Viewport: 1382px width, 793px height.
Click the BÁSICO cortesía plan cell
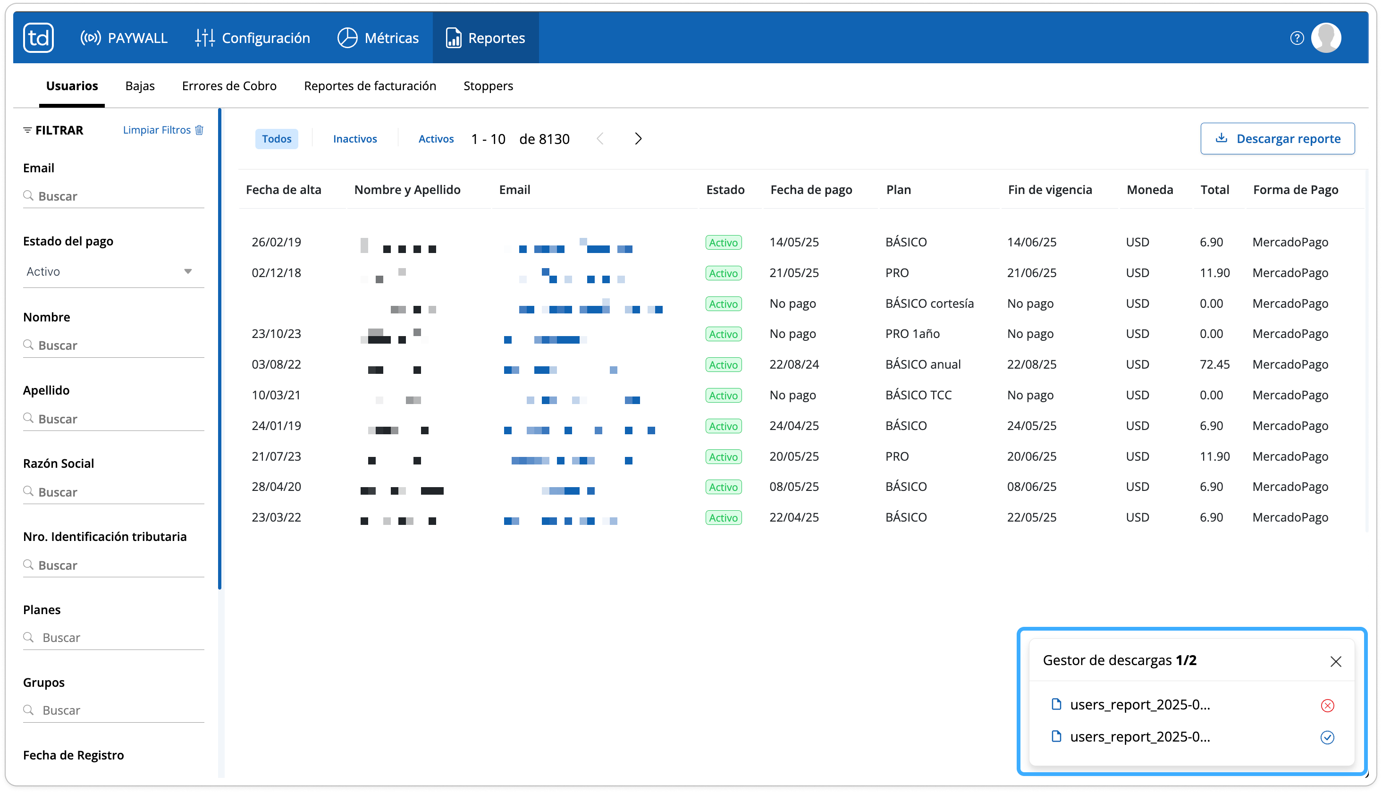929,304
